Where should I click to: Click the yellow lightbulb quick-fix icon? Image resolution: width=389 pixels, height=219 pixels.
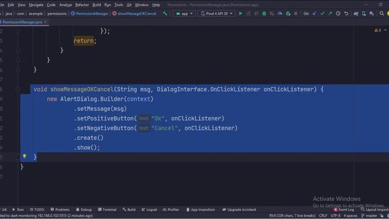[24, 156]
